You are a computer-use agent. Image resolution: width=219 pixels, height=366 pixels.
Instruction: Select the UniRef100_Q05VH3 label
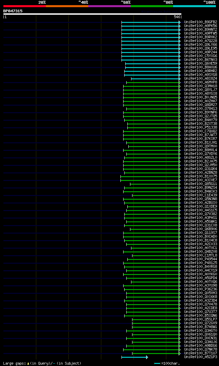point(201,293)
